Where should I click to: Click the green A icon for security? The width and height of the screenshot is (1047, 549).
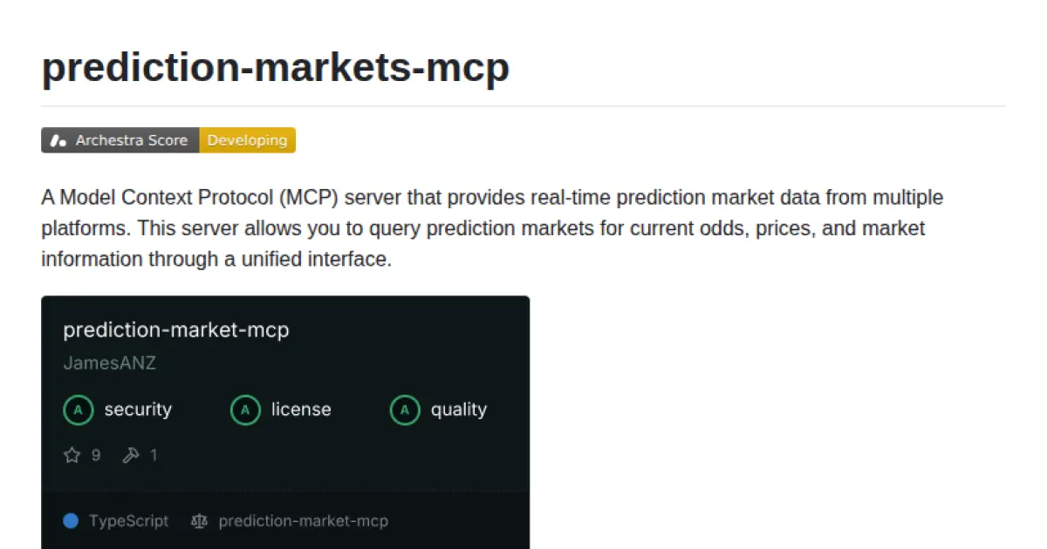pyautogui.click(x=78, y=410)
